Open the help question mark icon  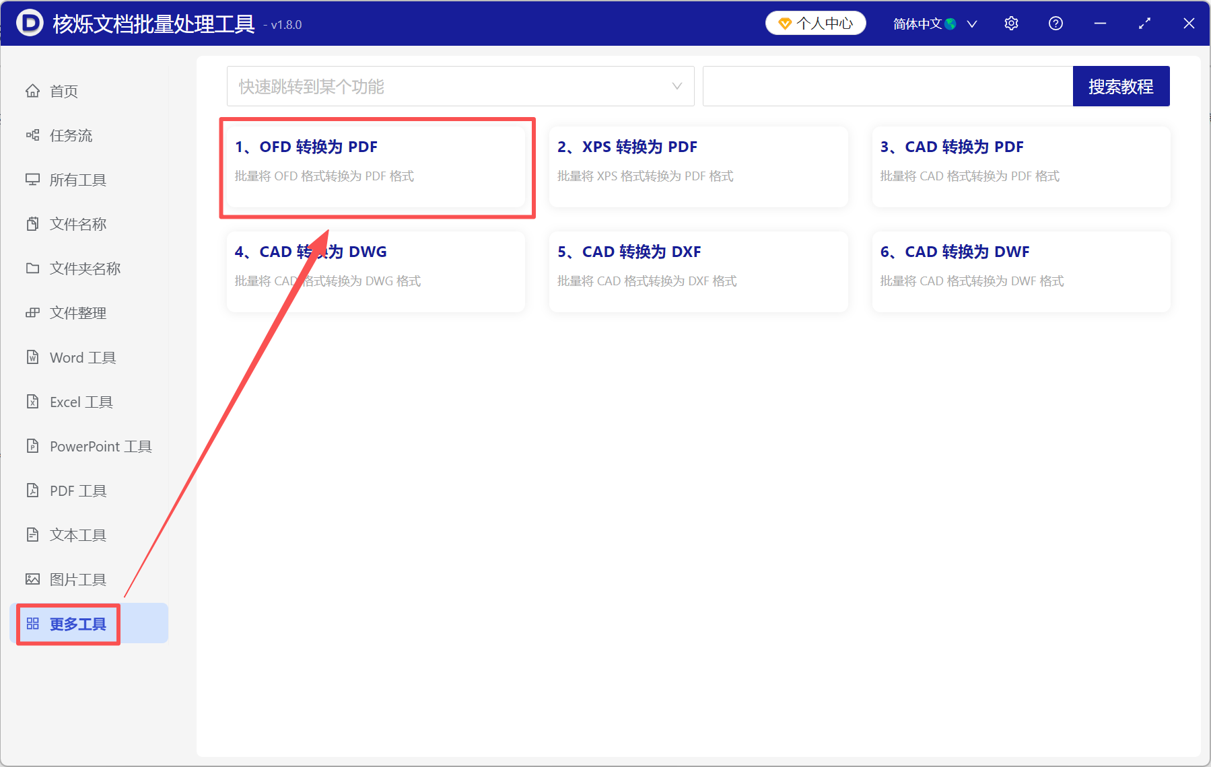point(1056,24)
